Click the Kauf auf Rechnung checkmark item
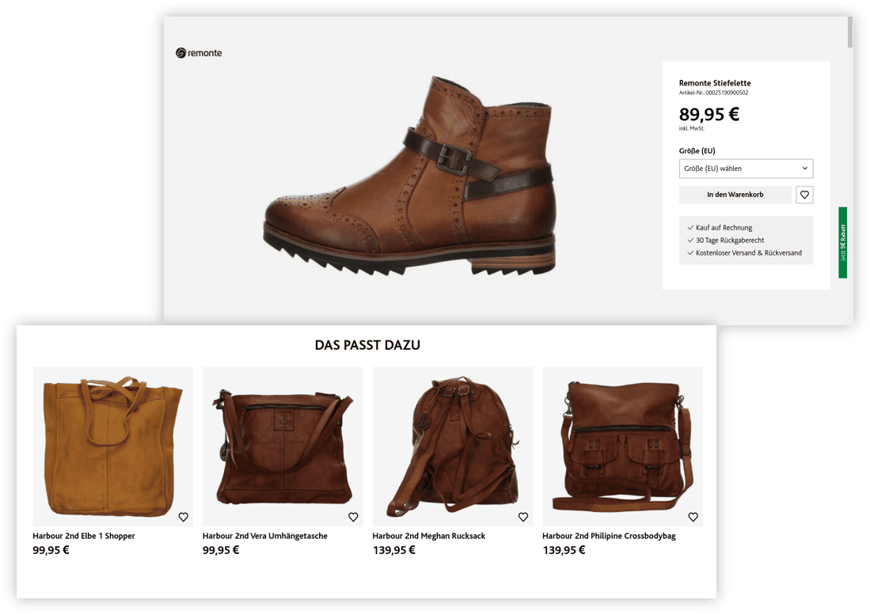The height and width of the screenshot is (615, 870). click(720, 227)
